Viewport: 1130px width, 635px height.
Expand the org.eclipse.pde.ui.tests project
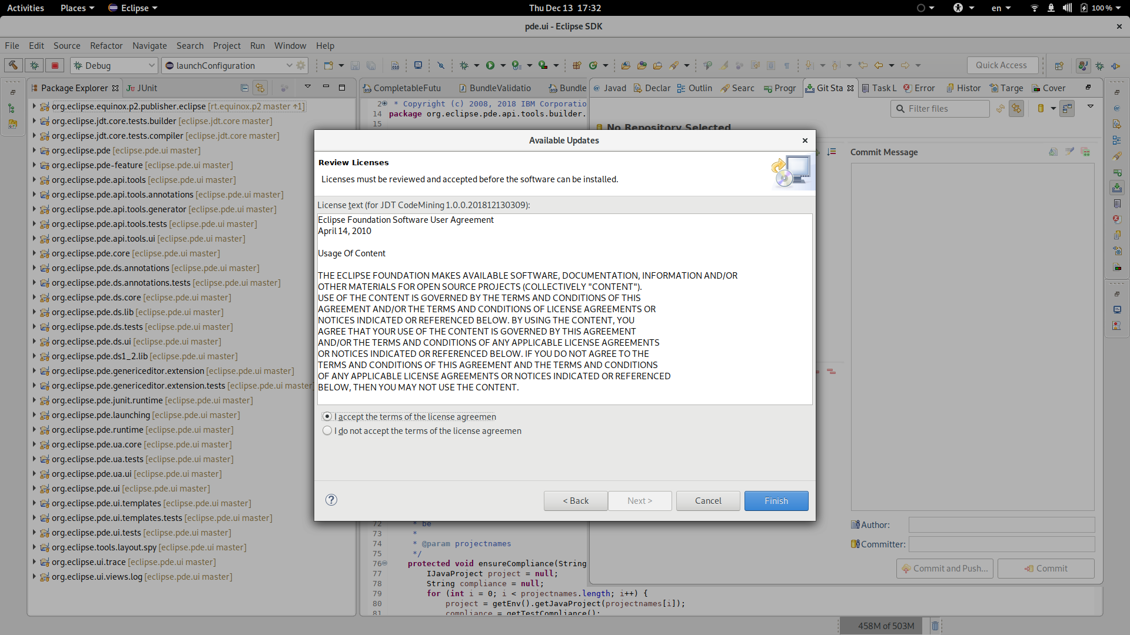(x=34, y=532)
